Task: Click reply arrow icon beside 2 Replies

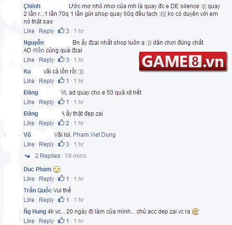Action: [x=27, y=156]
